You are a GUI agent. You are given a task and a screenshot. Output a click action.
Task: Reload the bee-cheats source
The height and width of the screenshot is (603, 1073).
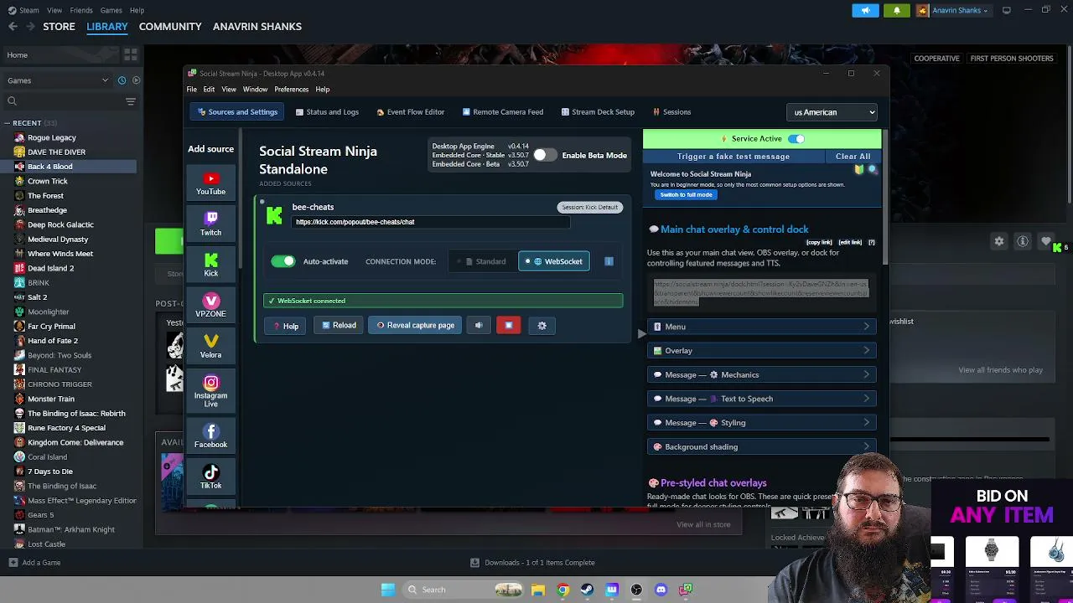click(x=339, y=325)
